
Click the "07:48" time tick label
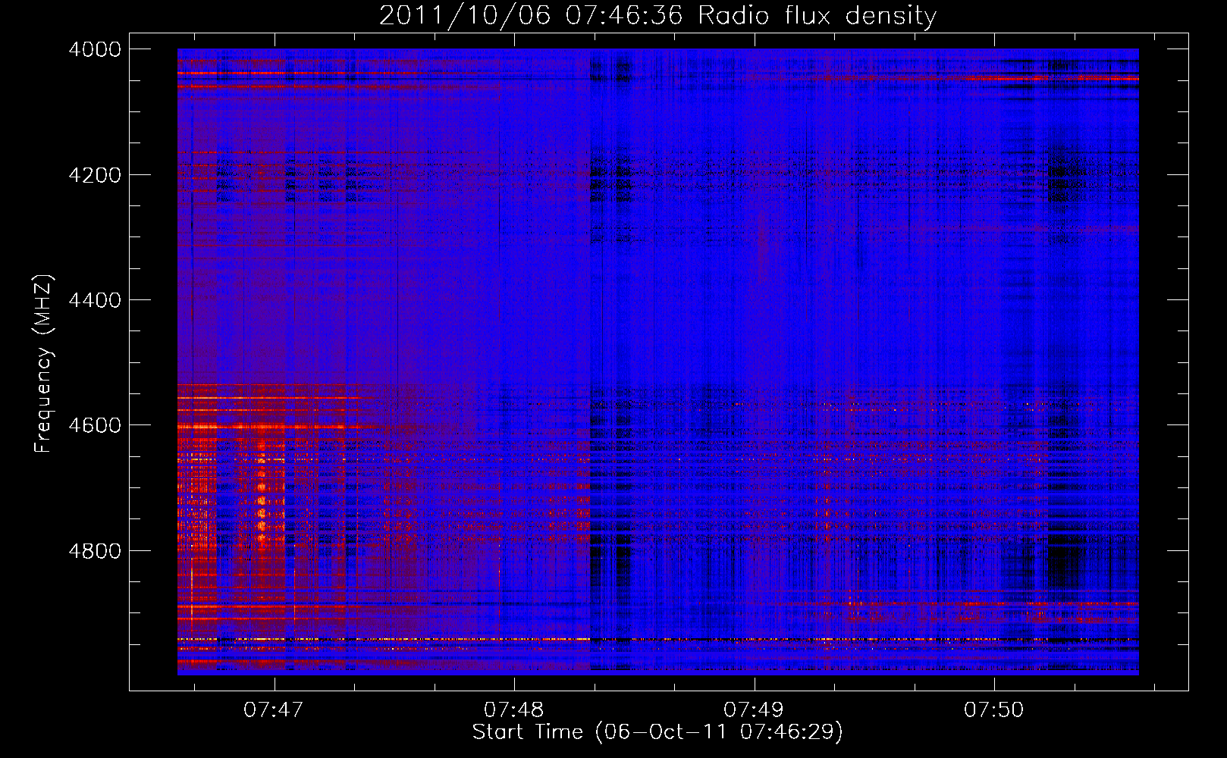(514, 709)
